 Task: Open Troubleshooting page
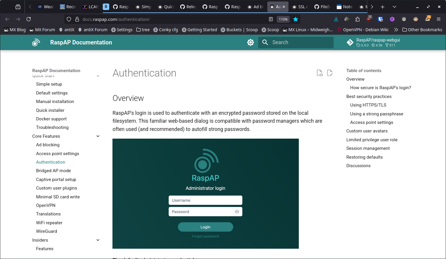[x=52, y=127]
